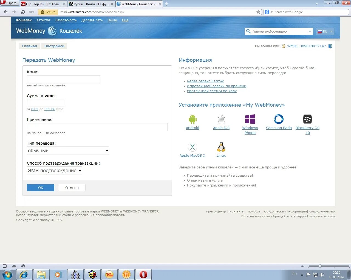351x280 pixels.
Task: Open the media player taskbar icon
Action: (x=58, y=275)
